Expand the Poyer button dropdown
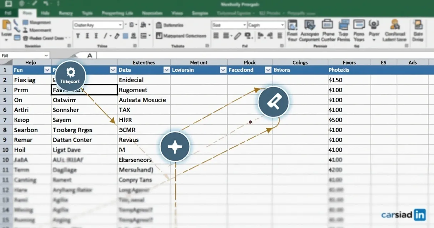 [374, 40]
